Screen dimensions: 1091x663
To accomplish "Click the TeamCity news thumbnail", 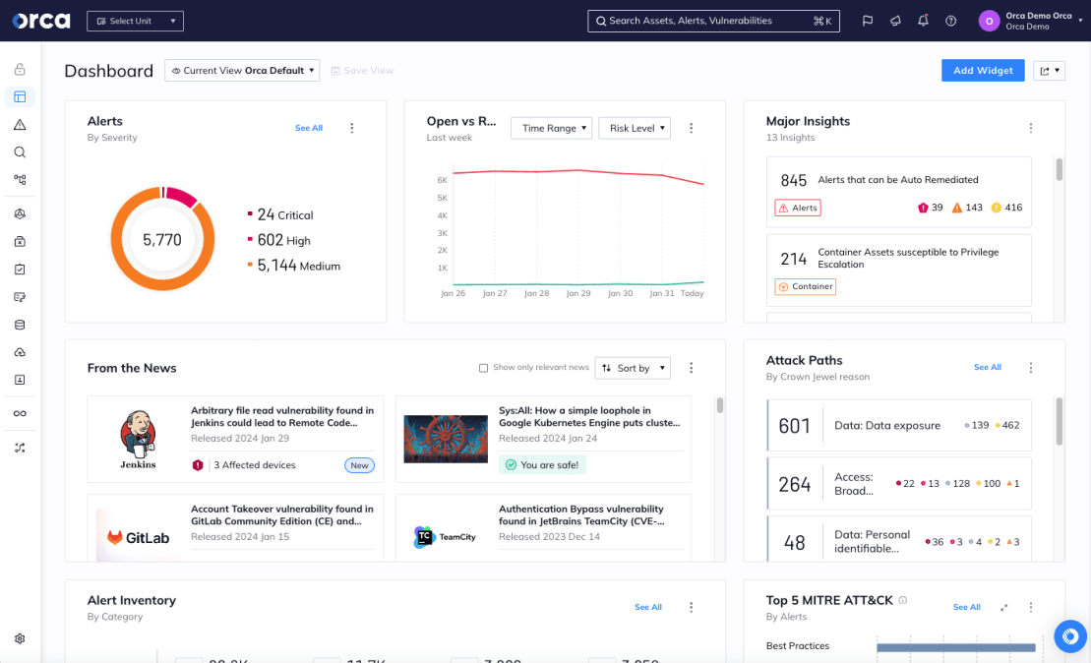I will [446, 537].
